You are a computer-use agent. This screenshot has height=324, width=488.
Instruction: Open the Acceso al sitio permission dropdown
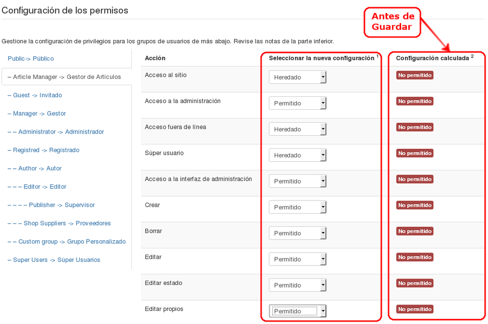(298, 77)
